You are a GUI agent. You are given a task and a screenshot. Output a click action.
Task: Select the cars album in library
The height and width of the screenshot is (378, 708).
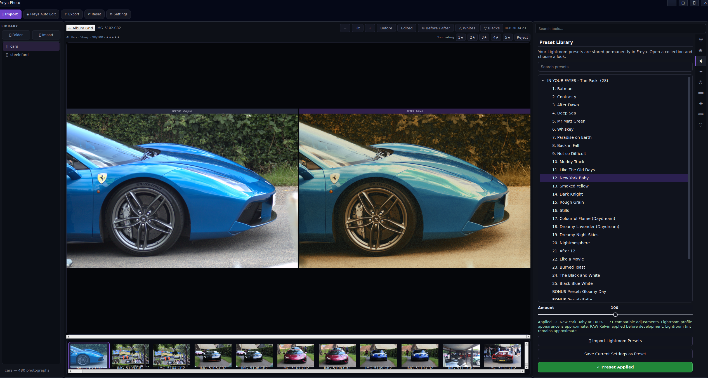(x=31, y=46)
